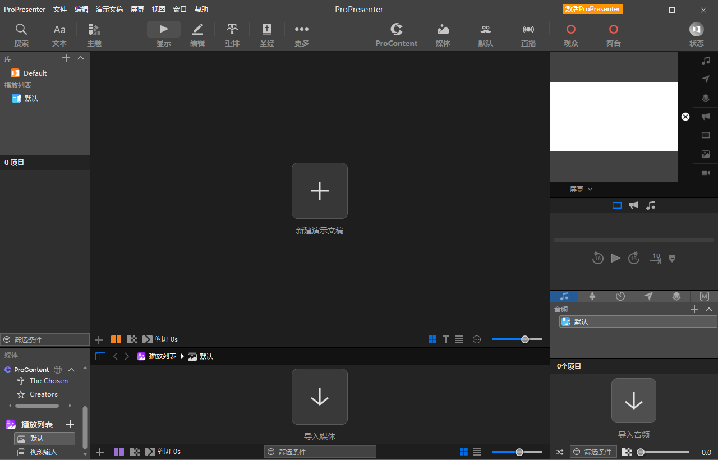Click the transition icon next to audio filter
The height and width of the screenshot is (460, 718).
pos(627,452)
